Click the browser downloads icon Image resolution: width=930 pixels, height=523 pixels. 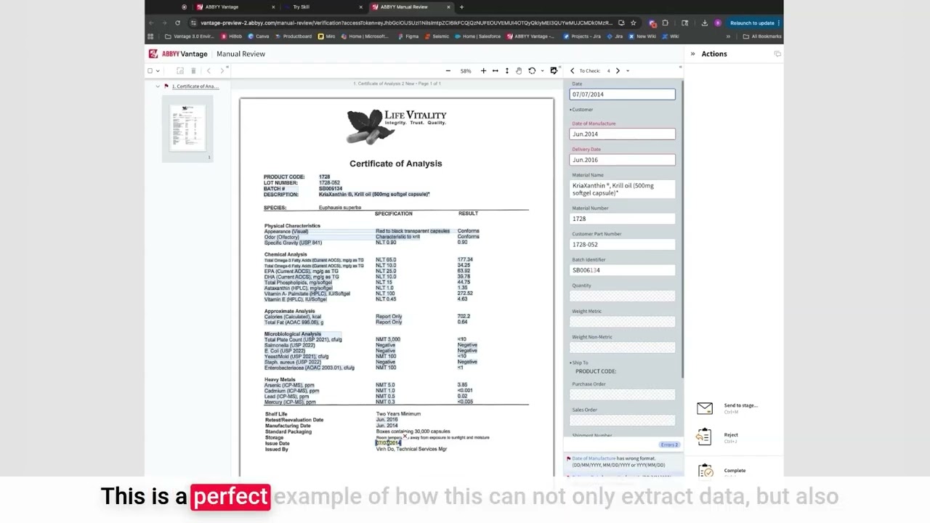704,23
